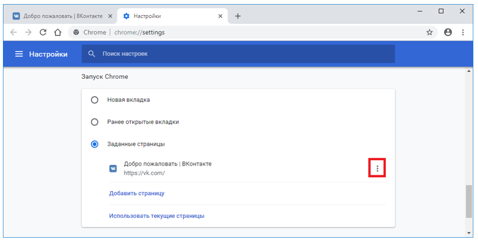Reload the page with the refresh icon
The height and width of the screenshot is (240, 478).
click(43, 32)
